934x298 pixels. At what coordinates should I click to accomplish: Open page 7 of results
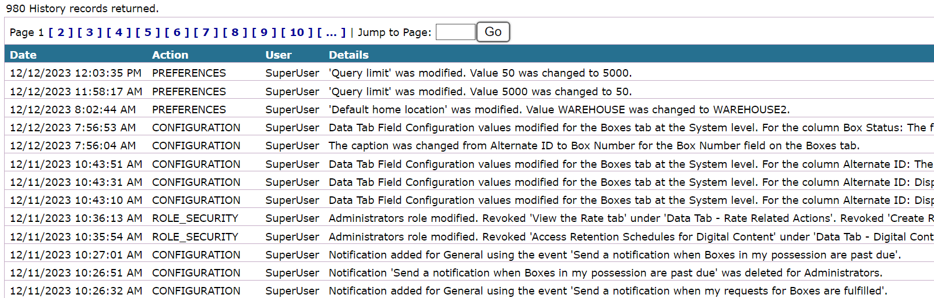click(206, 33)
